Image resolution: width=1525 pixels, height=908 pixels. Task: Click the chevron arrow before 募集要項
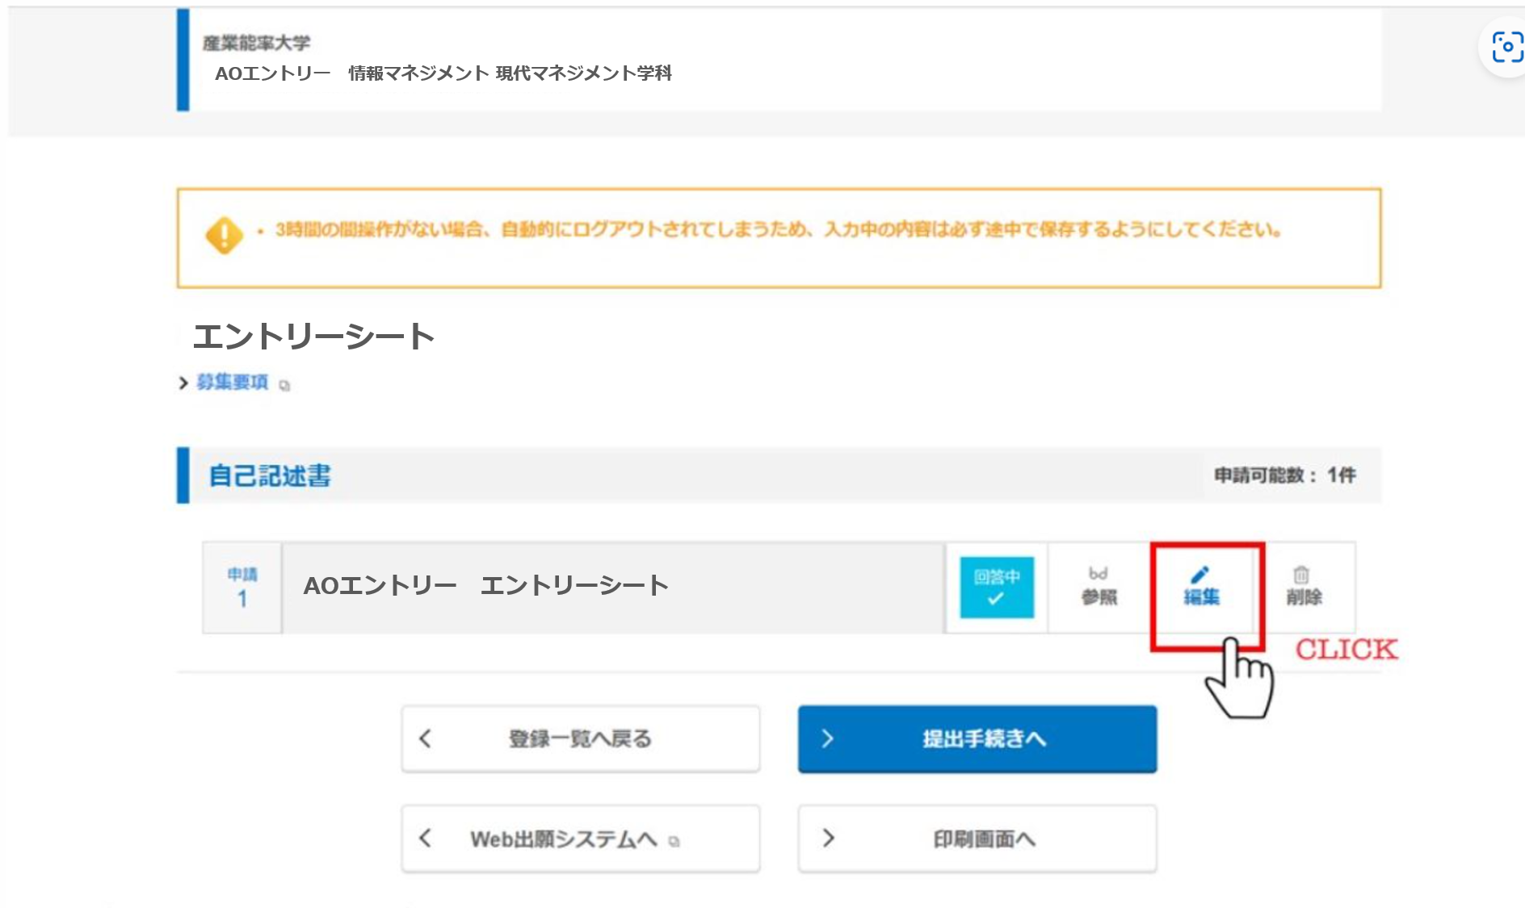(x=183, y=383)
